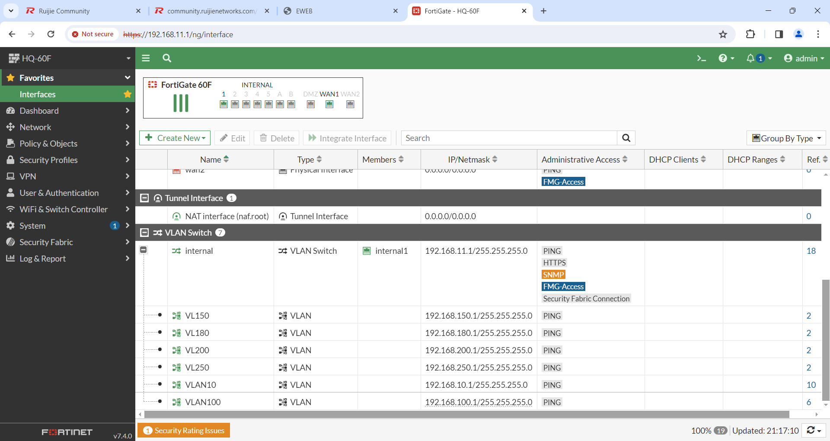Open the refresh options dropdown
The image size is (830, 441).
(x=814, y=431)
